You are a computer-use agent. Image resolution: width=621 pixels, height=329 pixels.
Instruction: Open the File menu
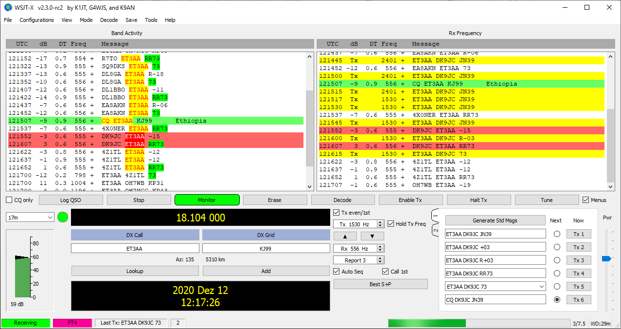click(8, 20)
